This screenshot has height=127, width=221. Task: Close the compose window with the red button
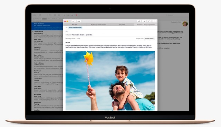point(65,21)
